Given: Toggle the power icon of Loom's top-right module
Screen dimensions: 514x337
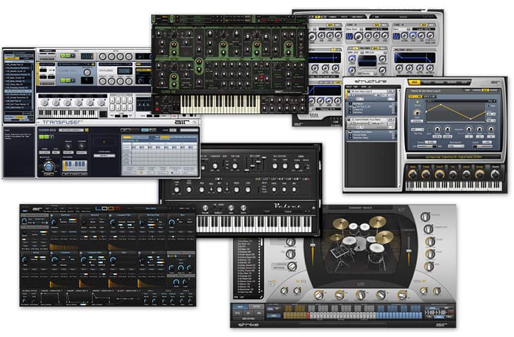Looking at the screenshot, I should tap(170, 216).
